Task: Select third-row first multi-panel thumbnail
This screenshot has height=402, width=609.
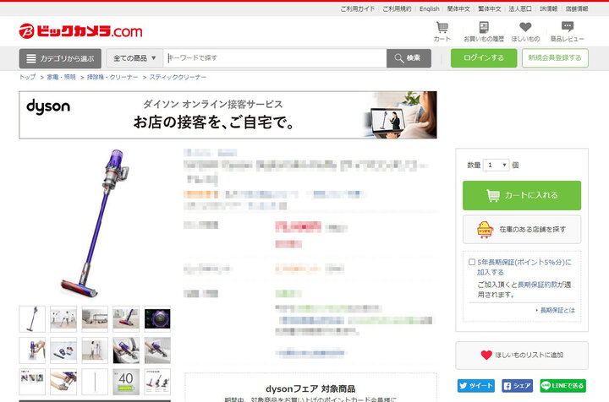Action: pos(32,382)
